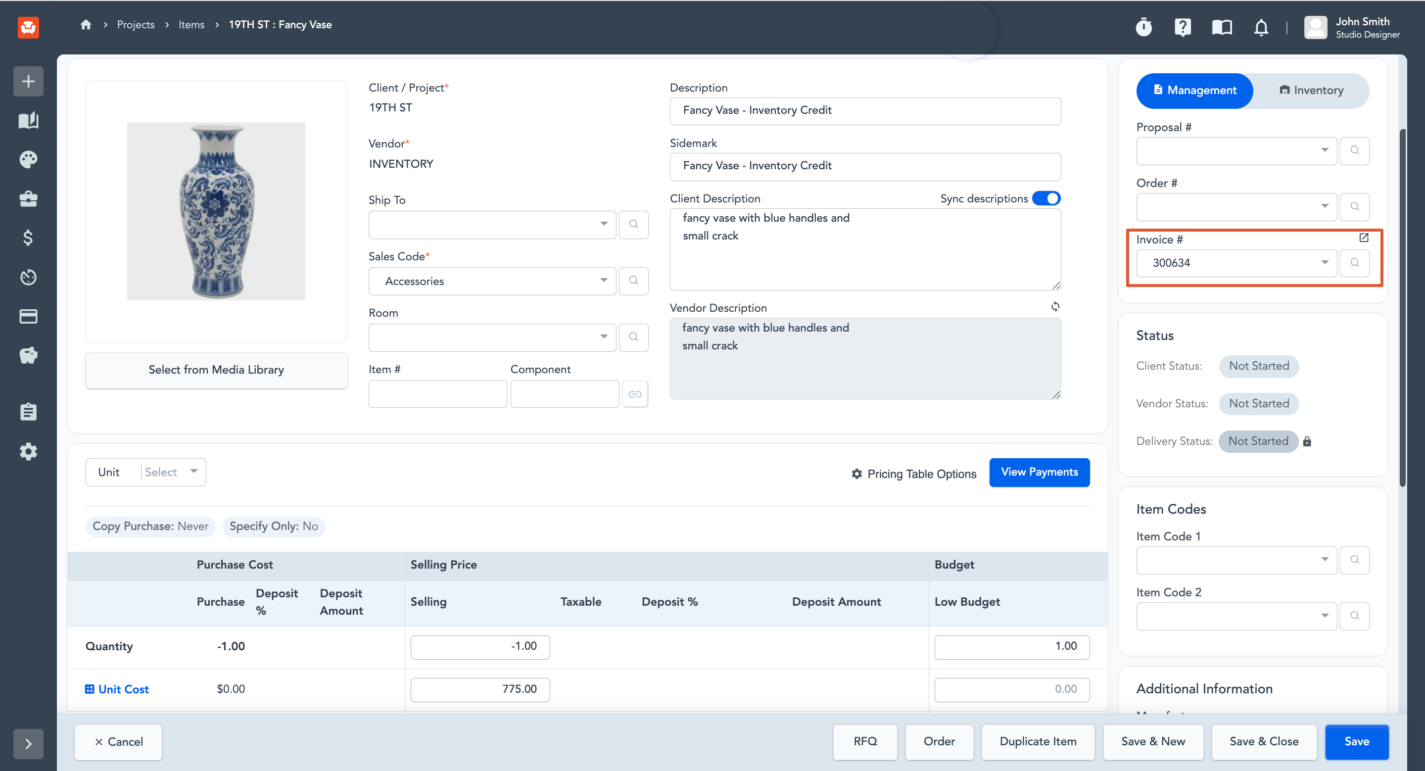The height and width of the screenshot is (771, 1425).
Task: Click the Client Status Not Started badge
Action: click(x=1258, y=366)
